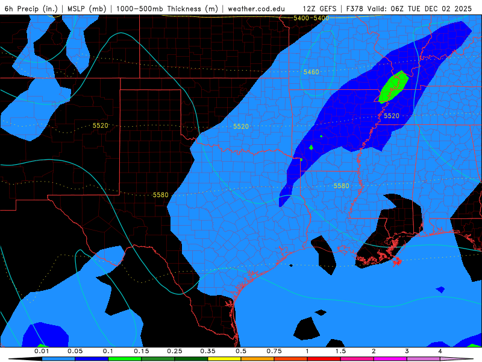Image resolution: width=482 pixels, height=362 pixels.
Task: Click the dark blue 0.05–0.1 legend swatch
Action: [92, 359]
